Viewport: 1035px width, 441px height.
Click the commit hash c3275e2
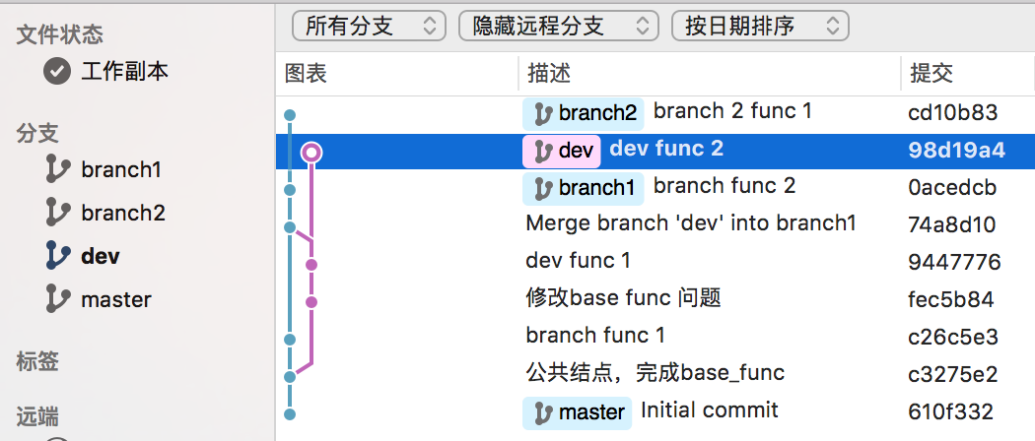[952, 374]
